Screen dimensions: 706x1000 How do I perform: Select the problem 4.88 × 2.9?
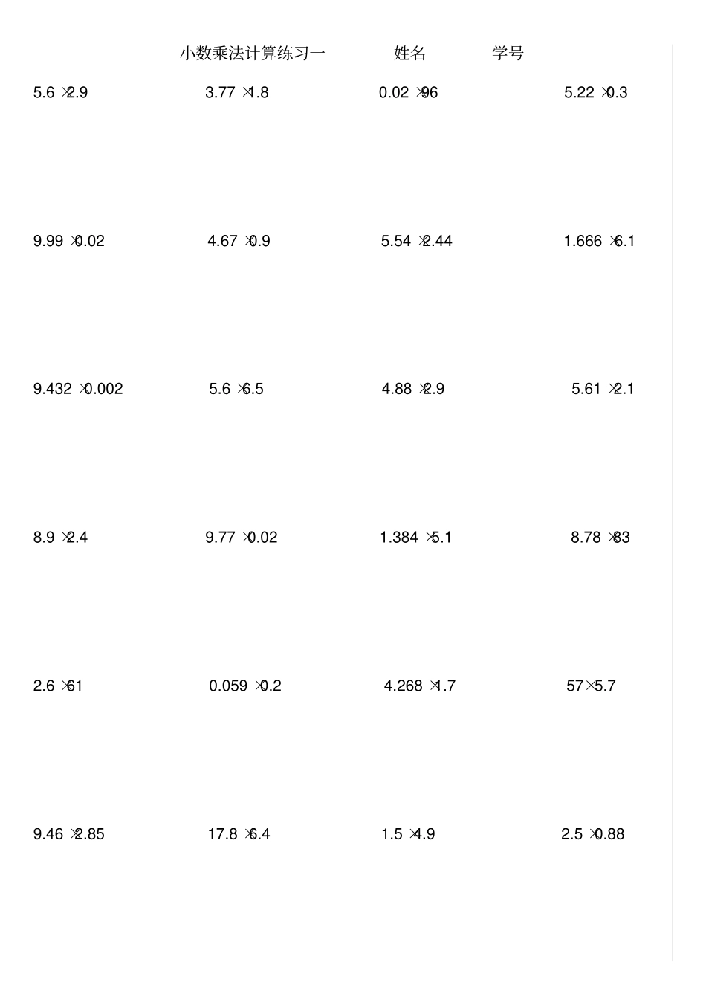point(412,389)
